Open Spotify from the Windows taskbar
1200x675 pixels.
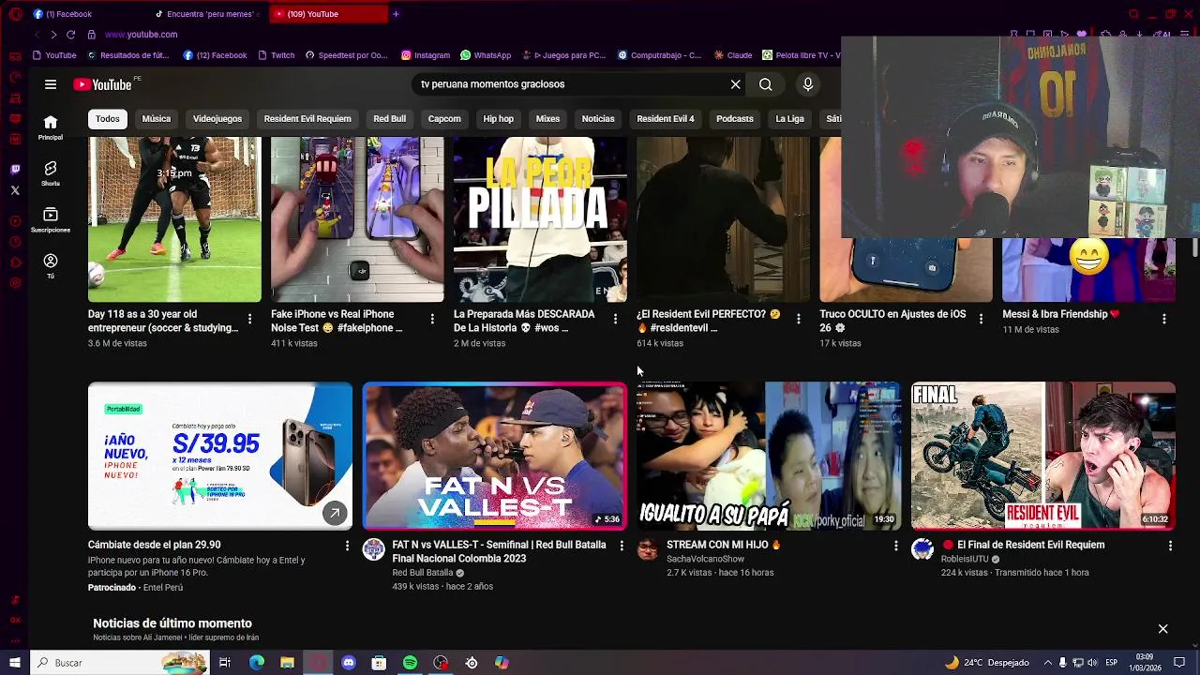(x=410, y=663)
